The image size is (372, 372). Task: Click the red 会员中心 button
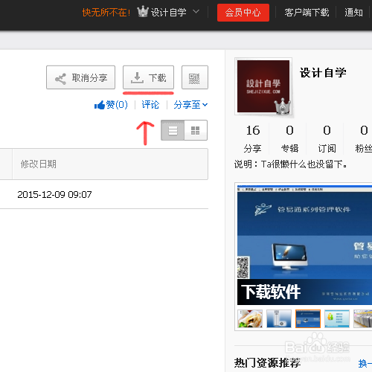243,13
